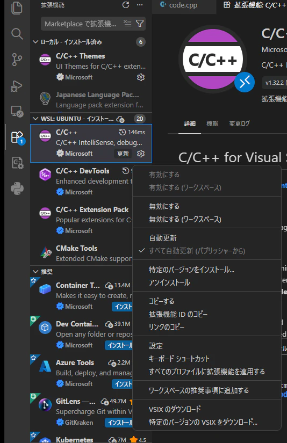This screenshot has height=443, width=287.
Task: Select アンインストール in context menu
Action: pos(207,282)
